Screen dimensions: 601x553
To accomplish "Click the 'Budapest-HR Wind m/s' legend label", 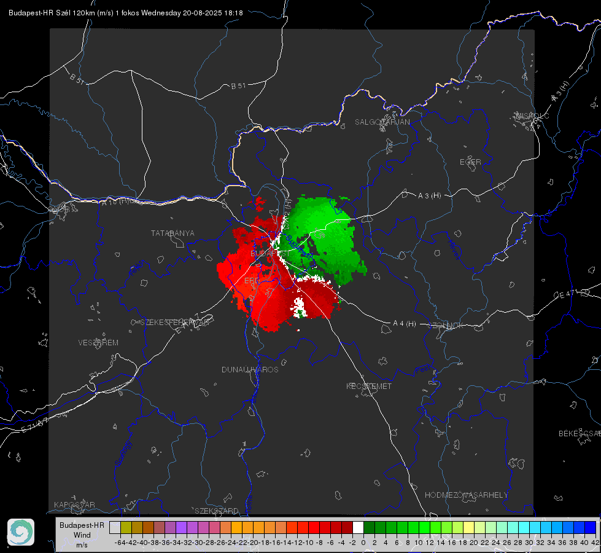I will click(x=82, y=535).
